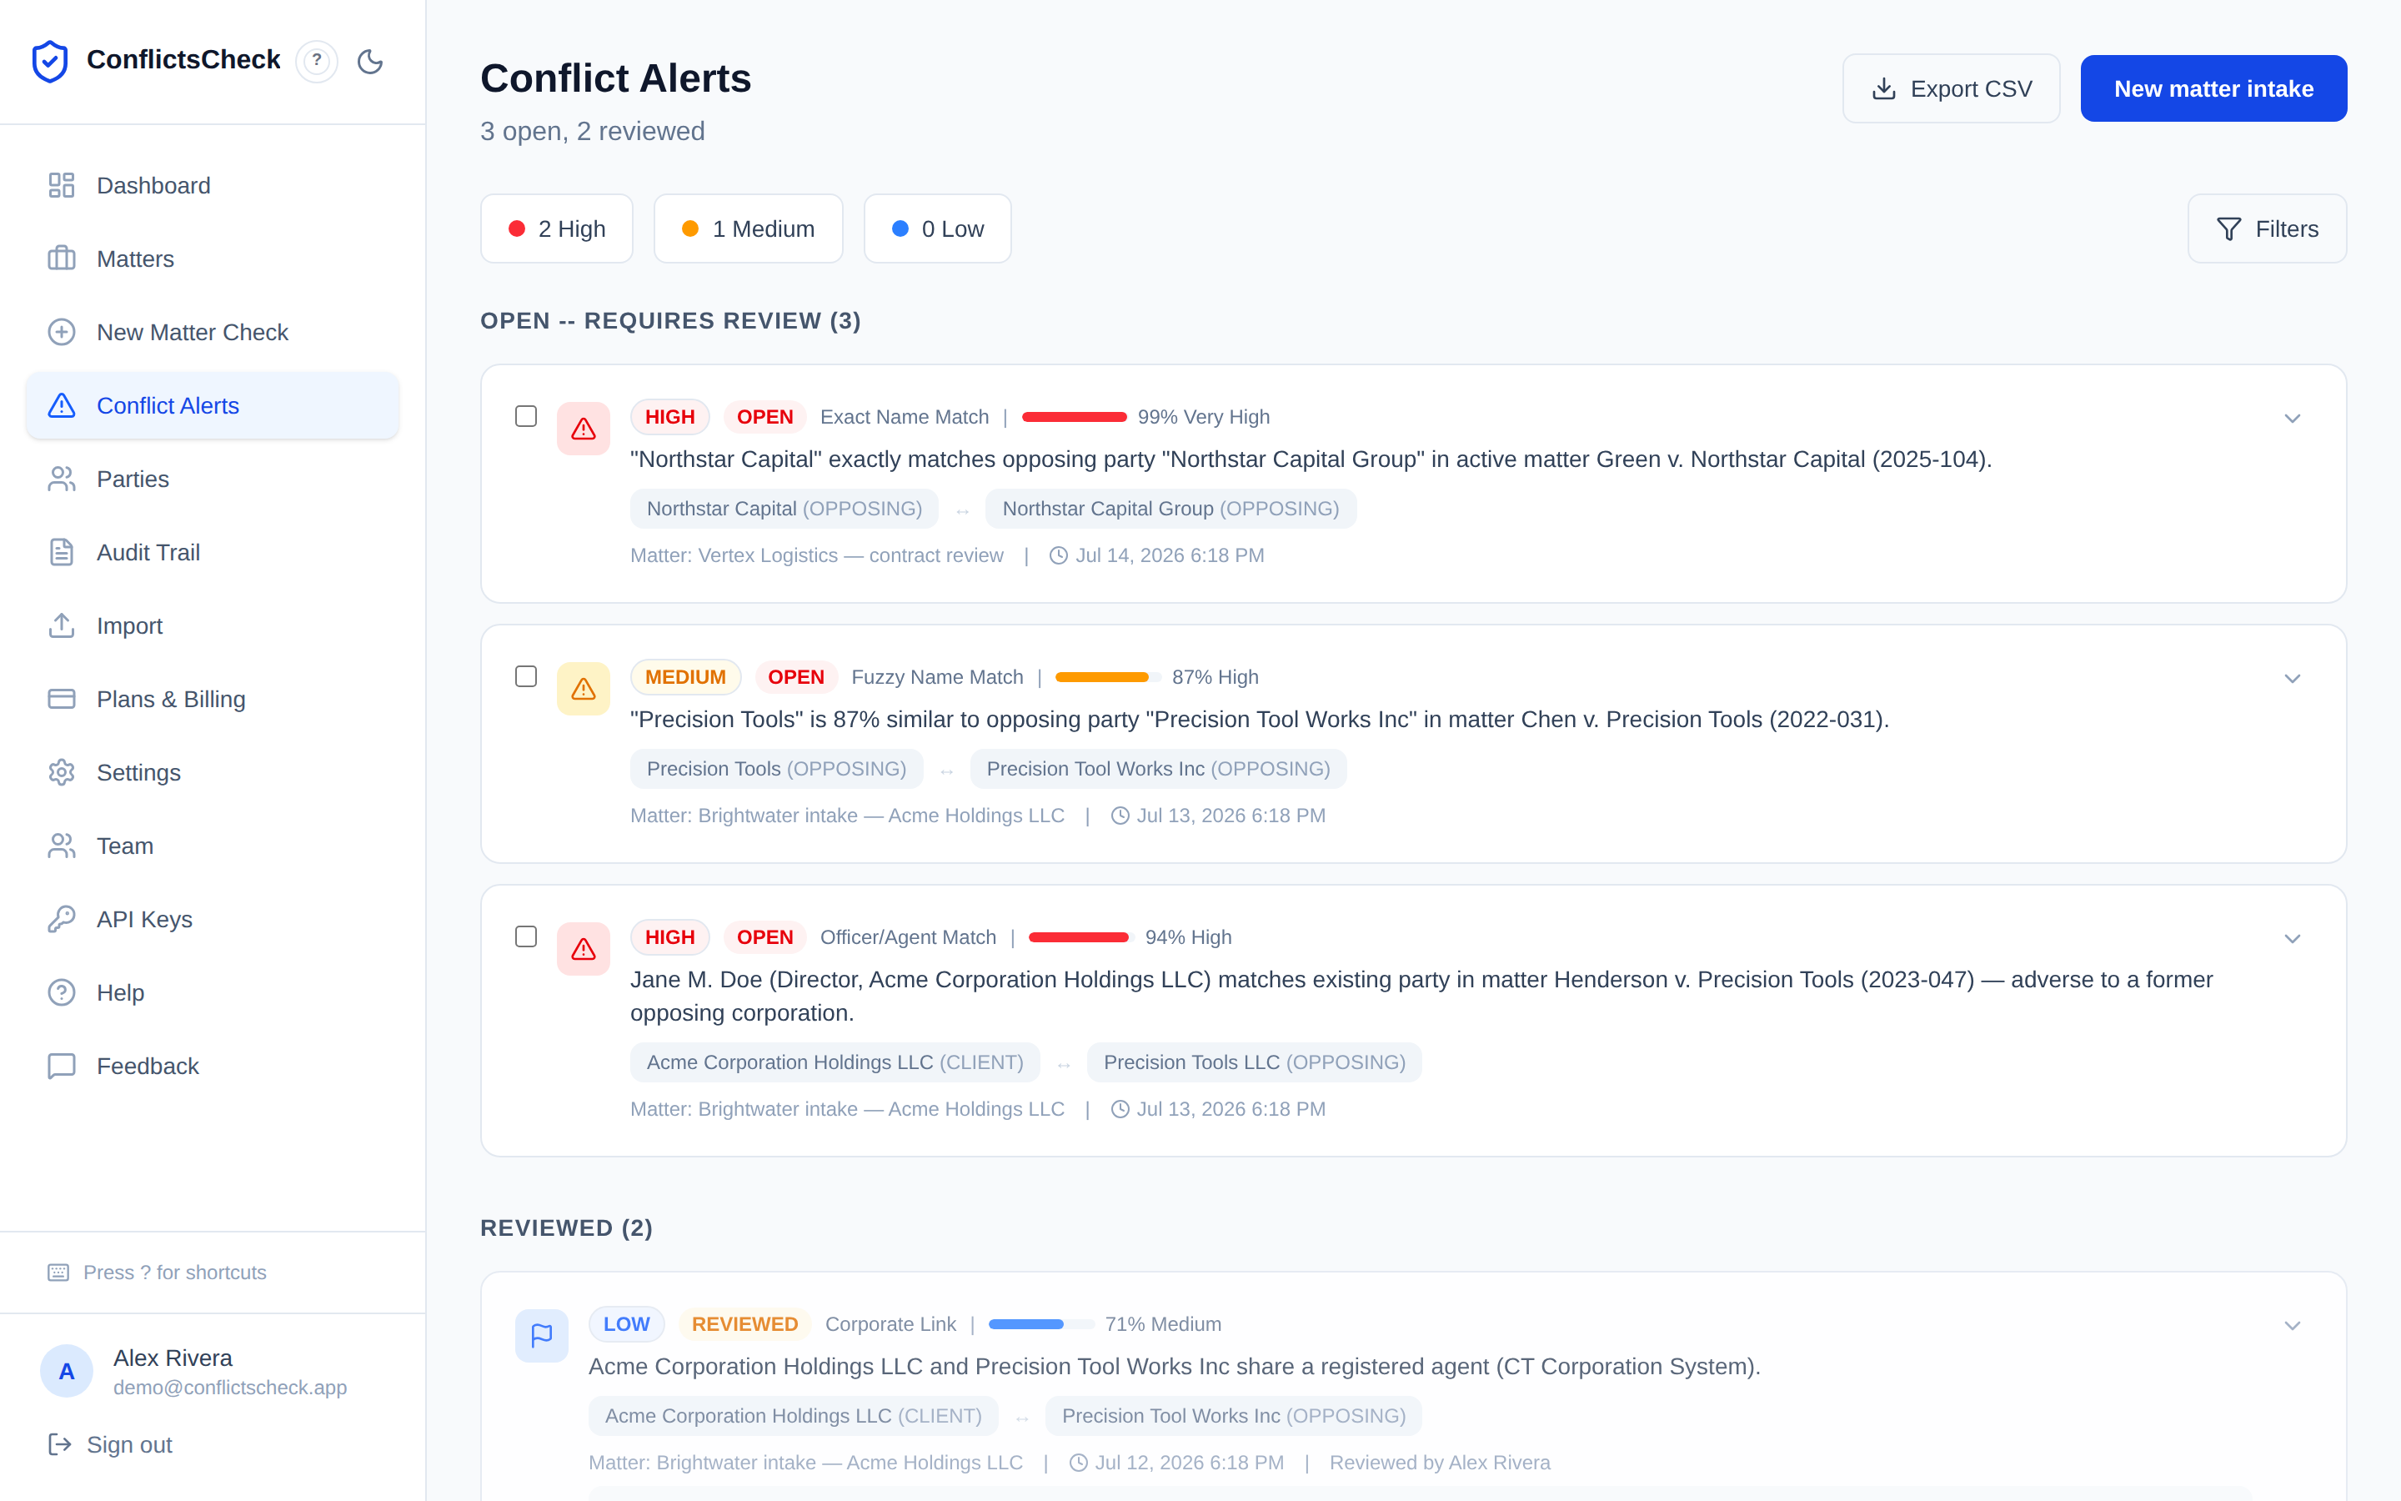Click the Precision Tools LLC (OPPOSING) chip
The image size is (2401, 1501).
[x=1254, y=1063]
